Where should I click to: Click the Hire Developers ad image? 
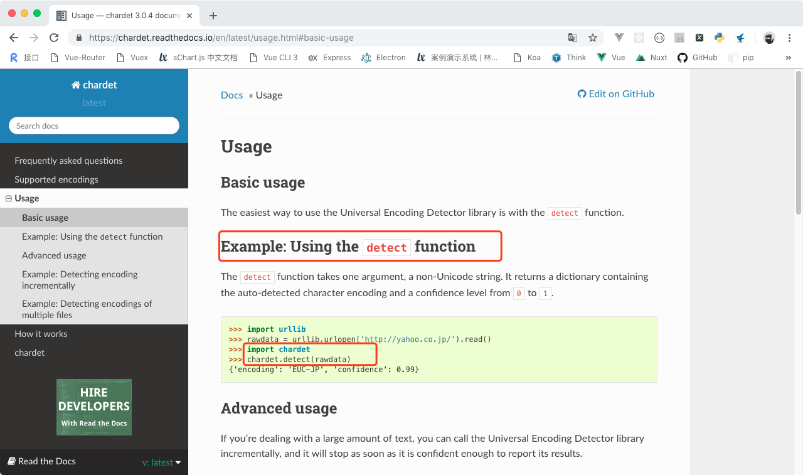point(94,407)
